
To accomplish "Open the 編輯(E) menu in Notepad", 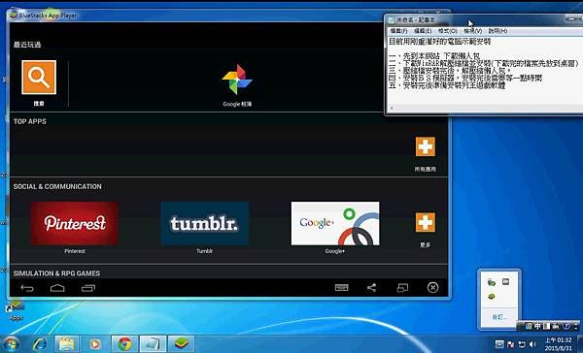I will coord(423,31).
